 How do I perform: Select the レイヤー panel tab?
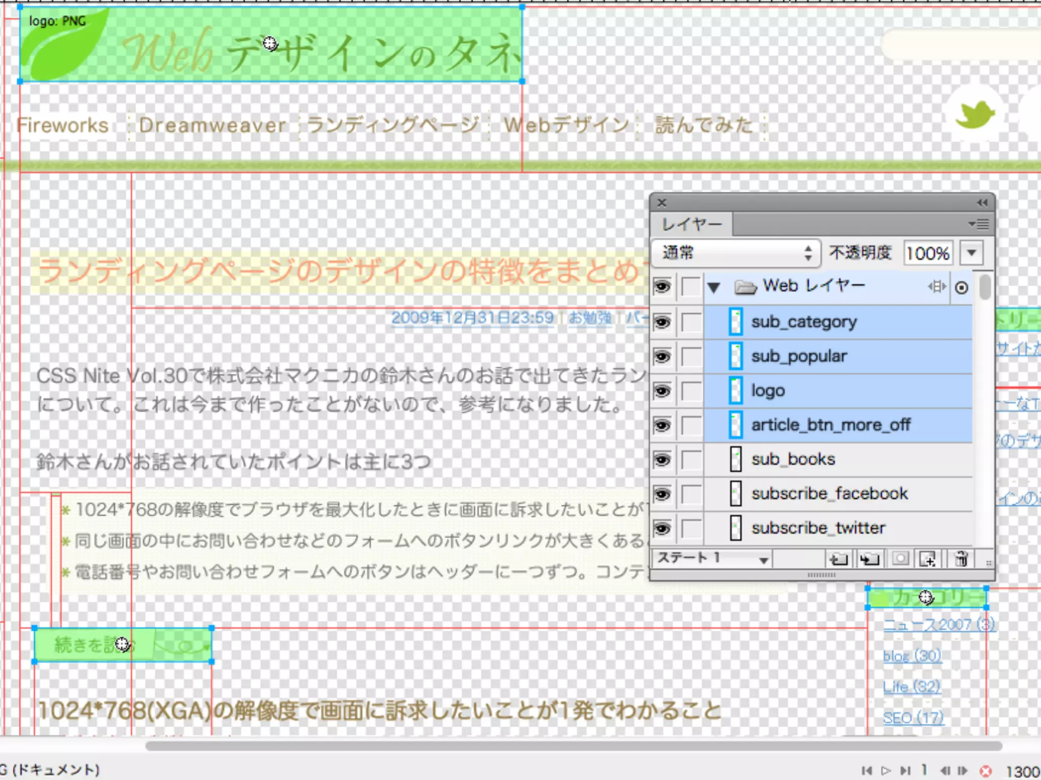pyautogui.click(x=691, y=224)
